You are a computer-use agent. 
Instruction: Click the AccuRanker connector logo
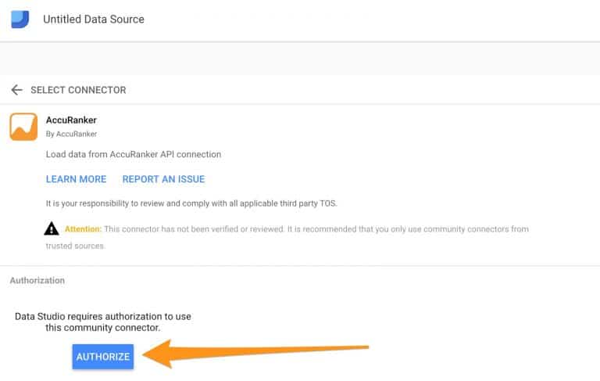[23, 127]
